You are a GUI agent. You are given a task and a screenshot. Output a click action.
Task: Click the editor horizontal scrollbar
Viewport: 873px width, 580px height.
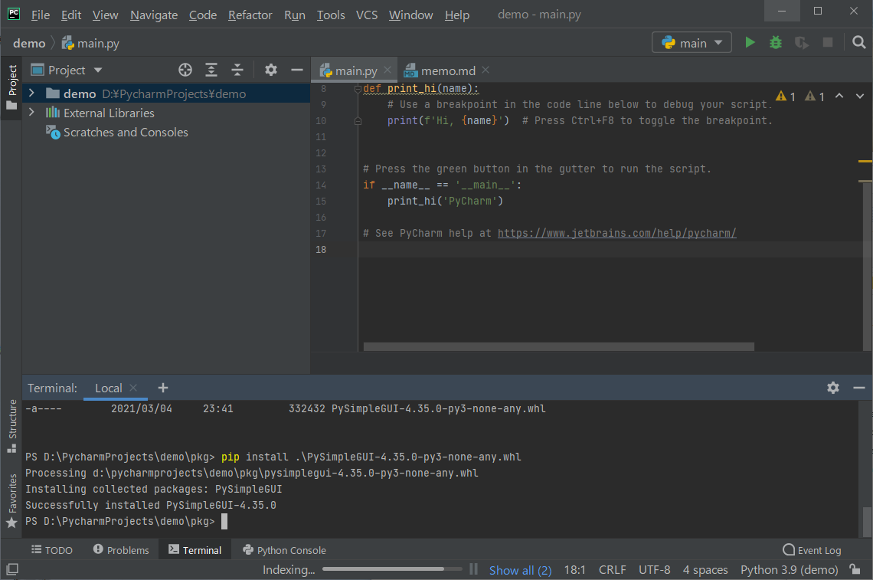pos(558,346)
